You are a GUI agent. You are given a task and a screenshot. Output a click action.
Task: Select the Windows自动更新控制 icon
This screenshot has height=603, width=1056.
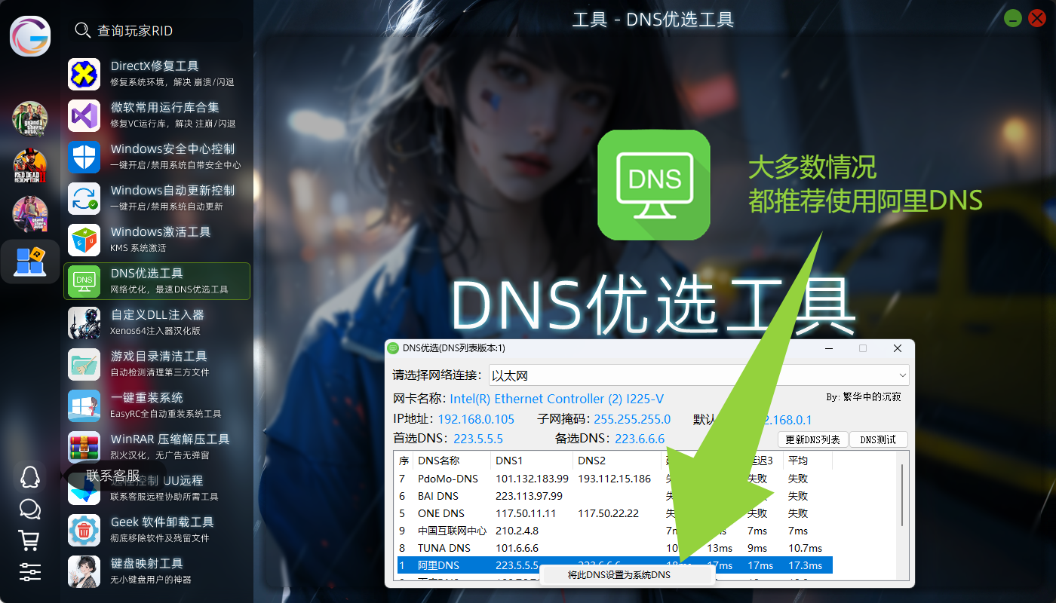(x=84, y=198)
